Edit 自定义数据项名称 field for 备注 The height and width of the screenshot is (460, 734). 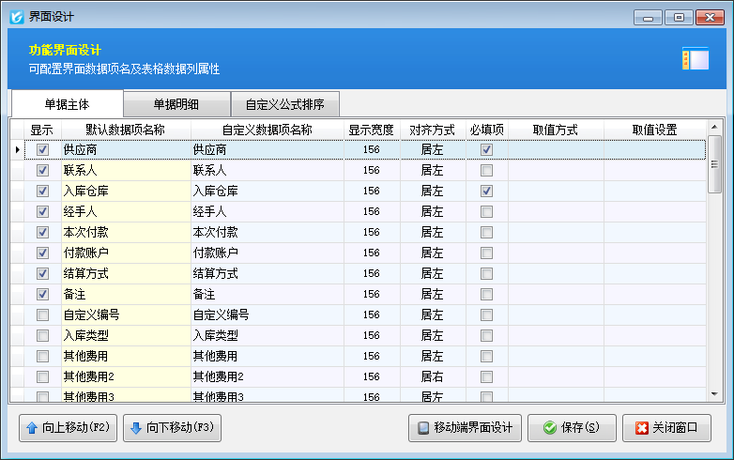point(267,295)
